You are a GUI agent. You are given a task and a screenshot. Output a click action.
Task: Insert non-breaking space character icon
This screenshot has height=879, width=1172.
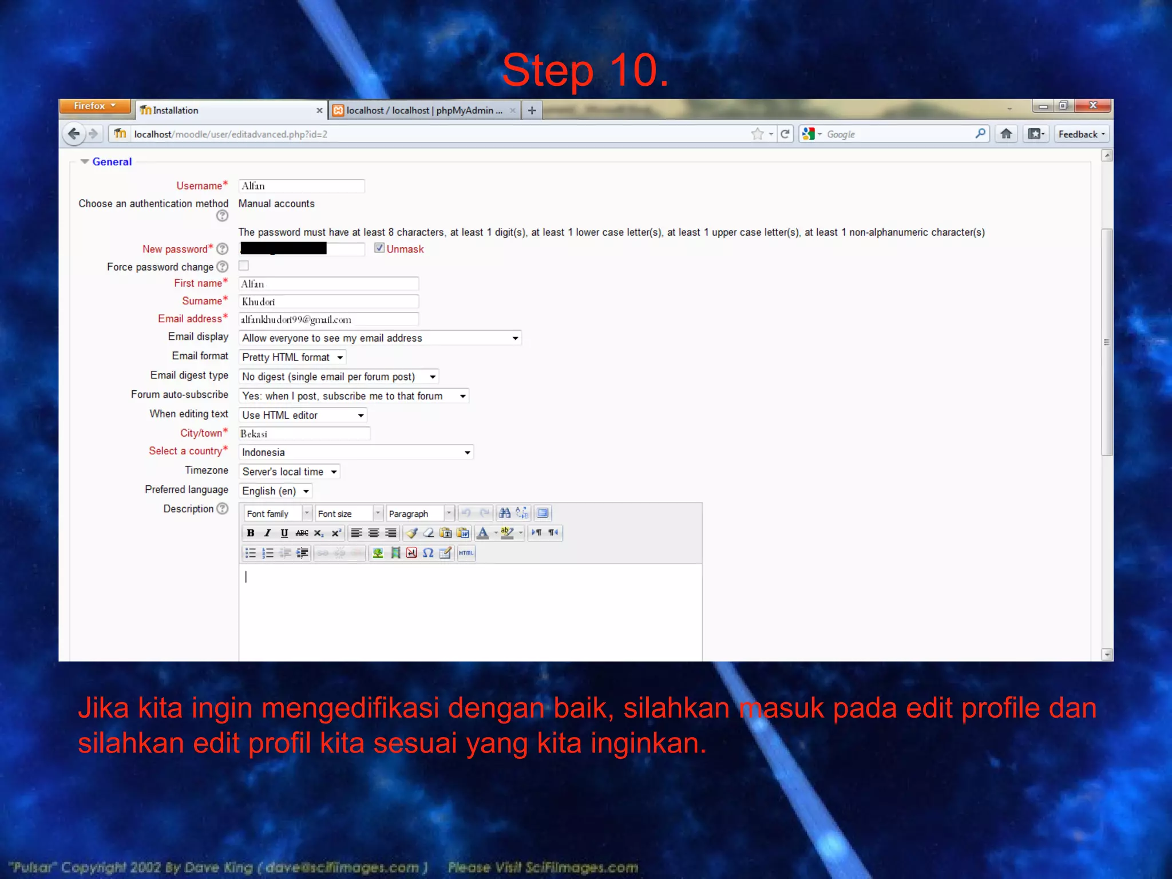[x=411, y=553]
